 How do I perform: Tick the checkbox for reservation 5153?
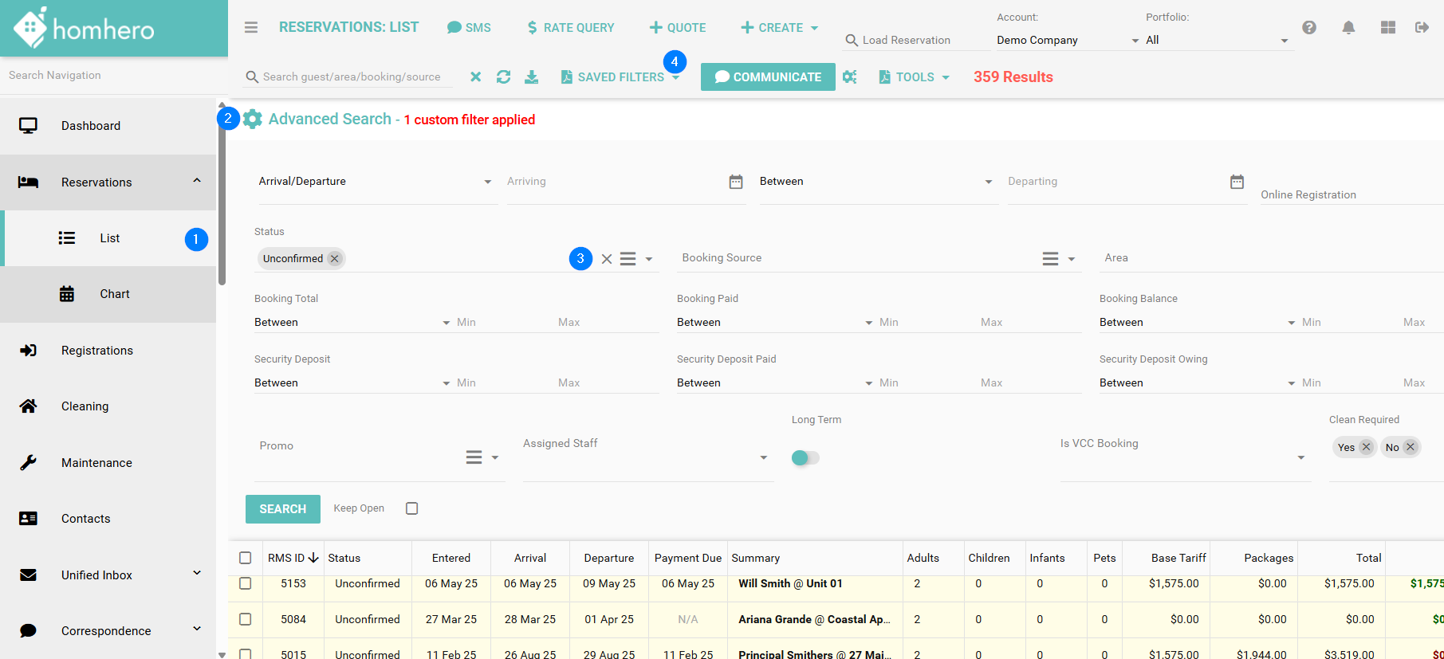pyautogui.click(x=246, y=583)
